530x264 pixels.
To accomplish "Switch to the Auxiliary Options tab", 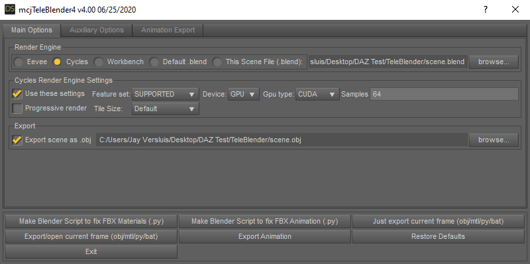I will click(x=97, y=30).
